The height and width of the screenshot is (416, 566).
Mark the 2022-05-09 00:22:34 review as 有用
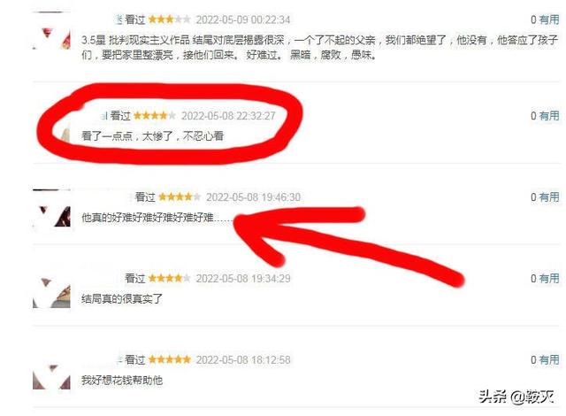point(549,19)
